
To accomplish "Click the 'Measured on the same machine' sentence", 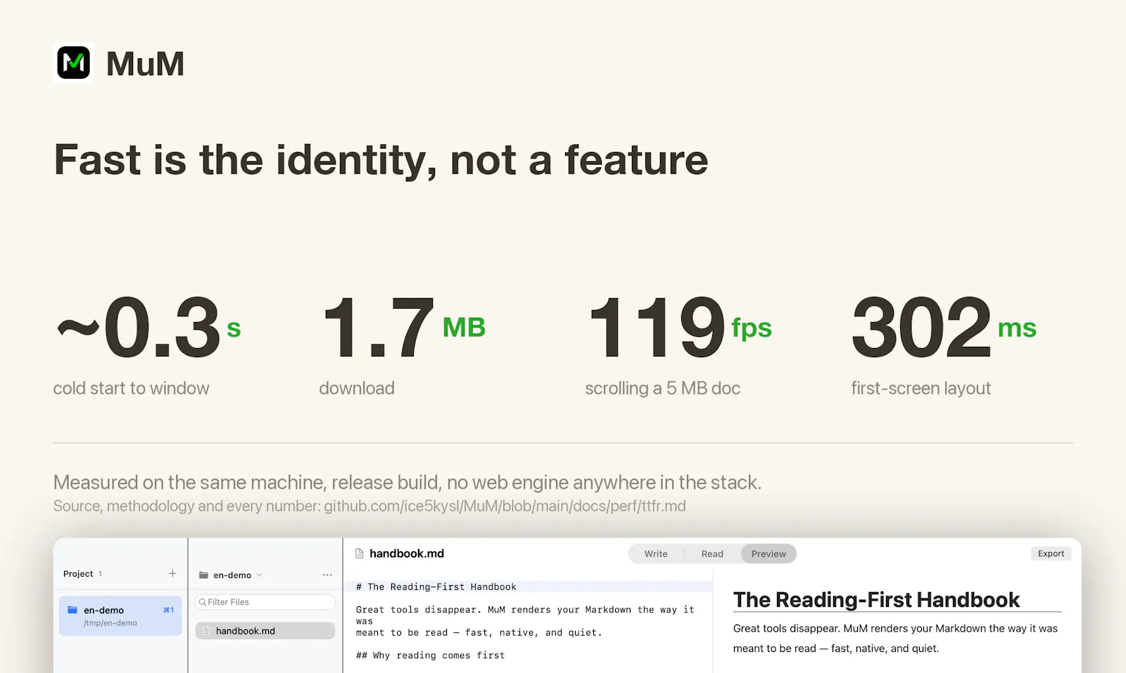I will click(407, 482).
